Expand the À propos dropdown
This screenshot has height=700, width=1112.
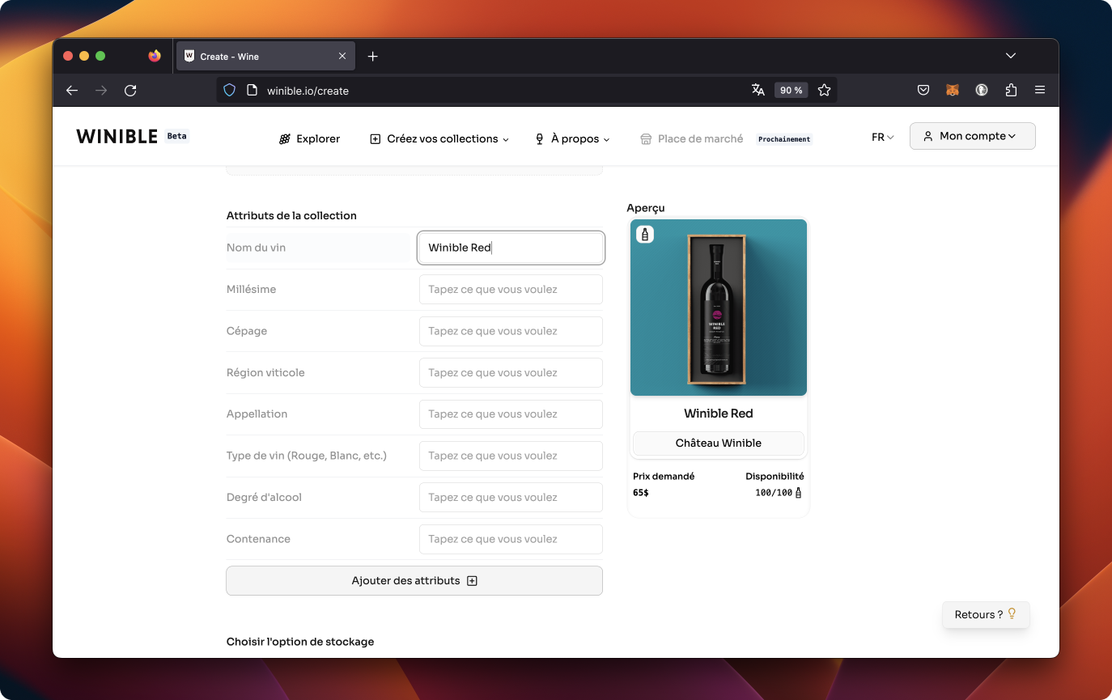click(572, 139)
